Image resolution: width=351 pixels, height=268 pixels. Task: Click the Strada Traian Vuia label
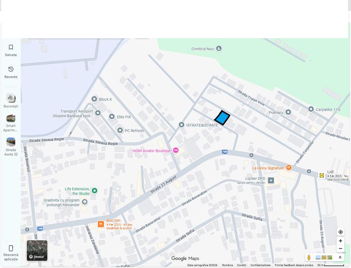click(251, 98)
